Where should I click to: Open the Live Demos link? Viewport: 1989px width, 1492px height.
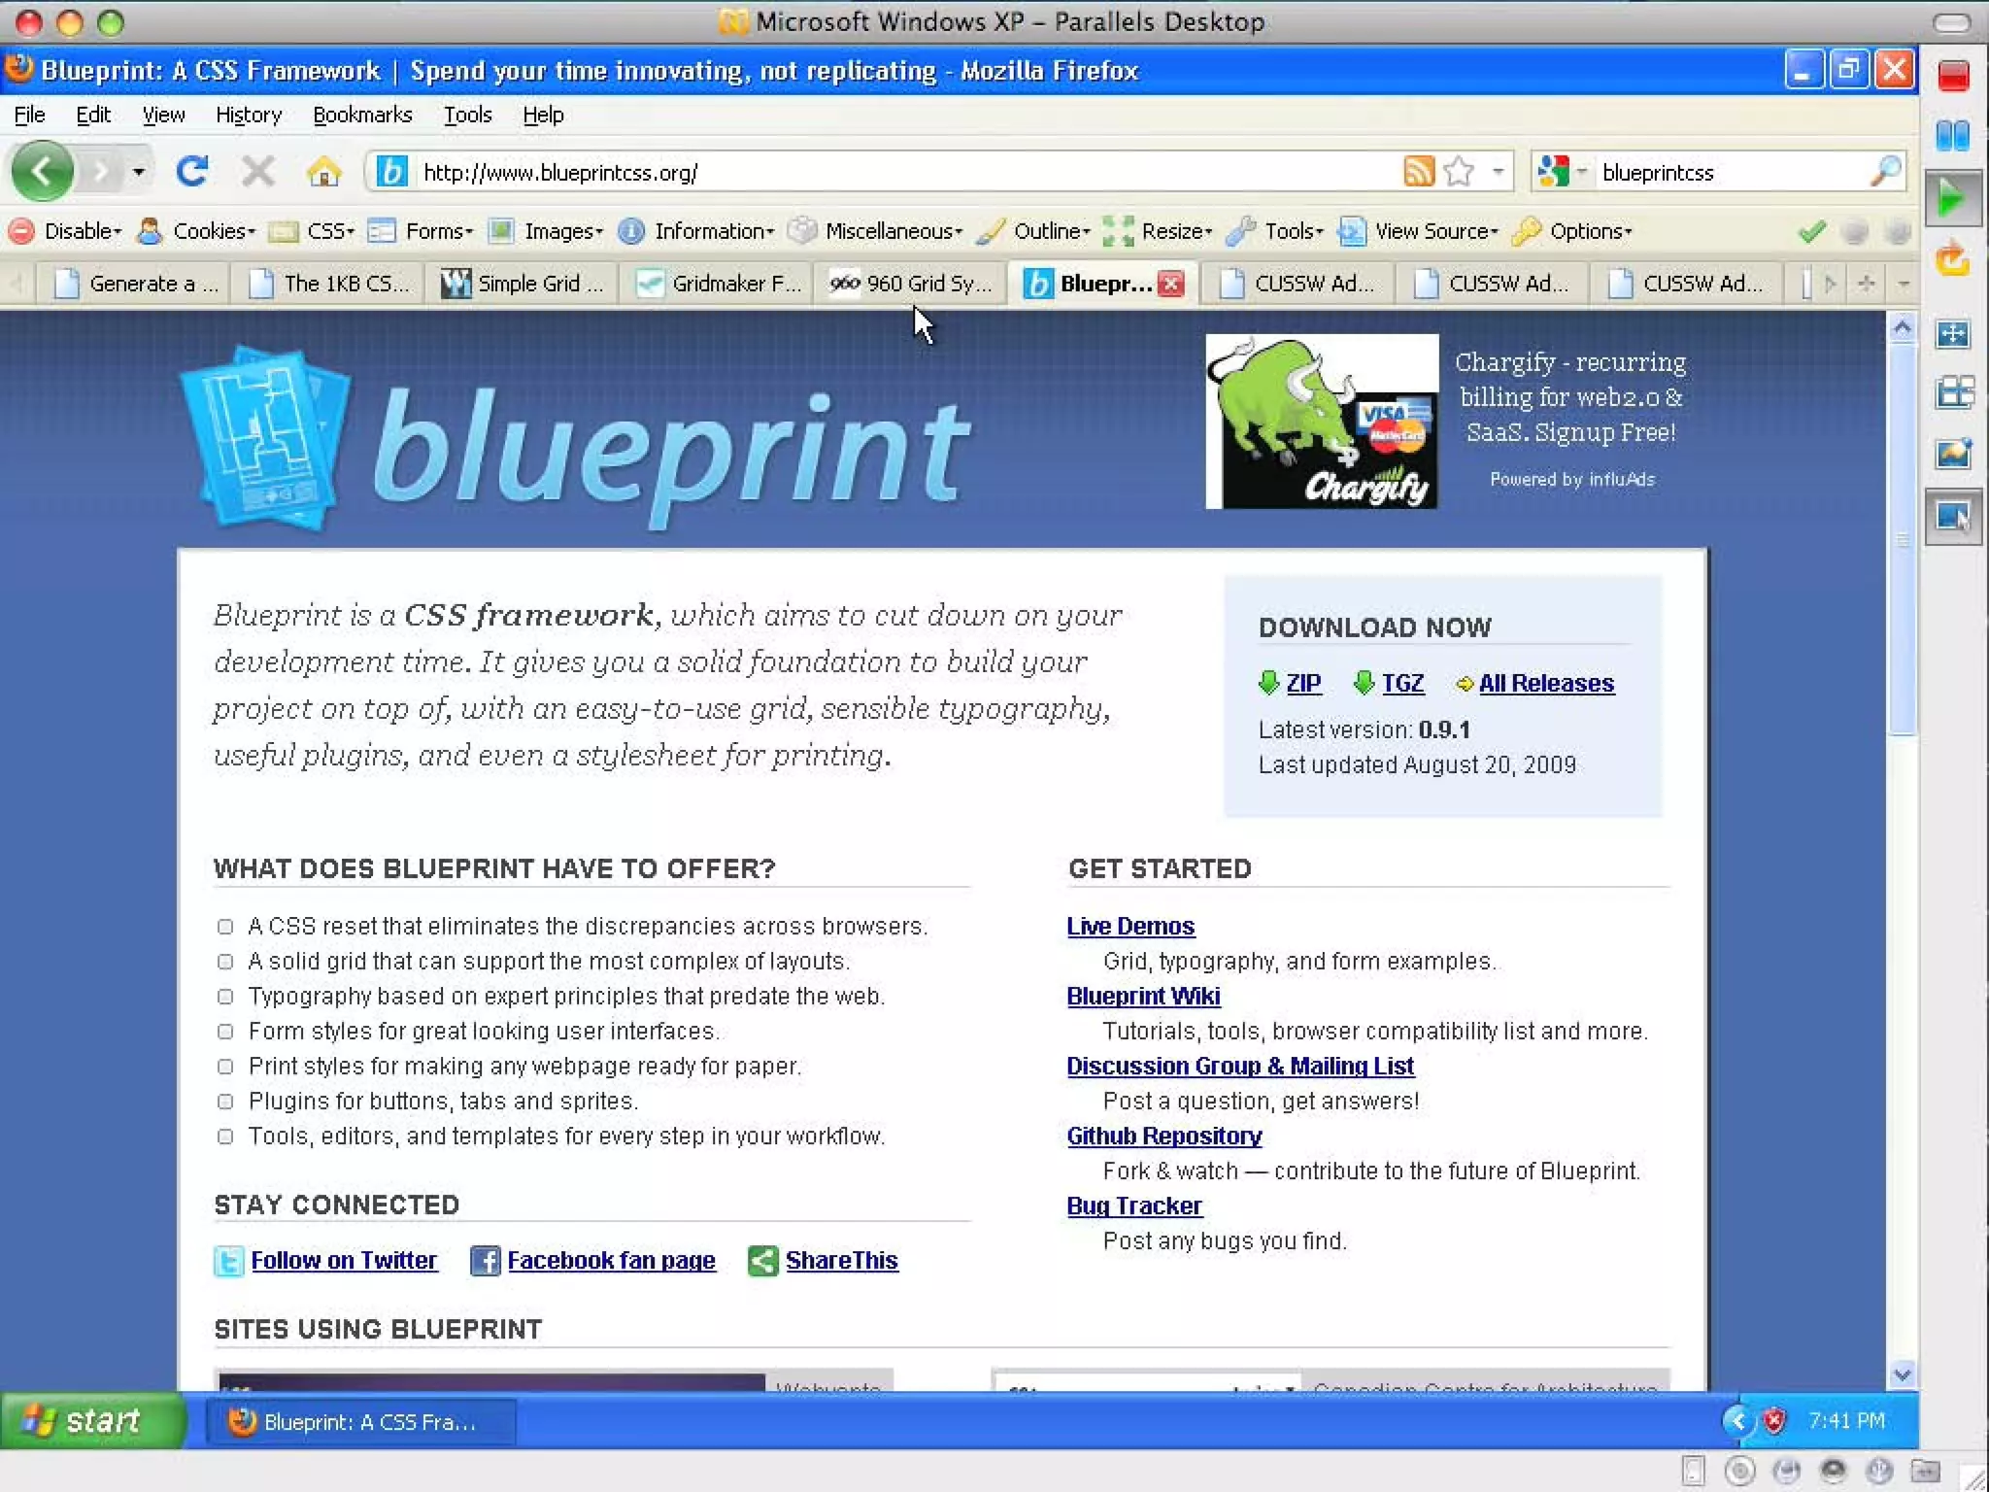1130,926
